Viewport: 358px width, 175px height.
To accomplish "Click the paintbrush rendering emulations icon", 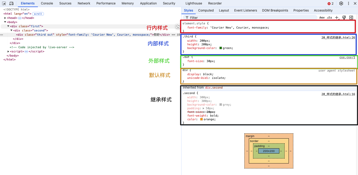I will pos(344,18).
